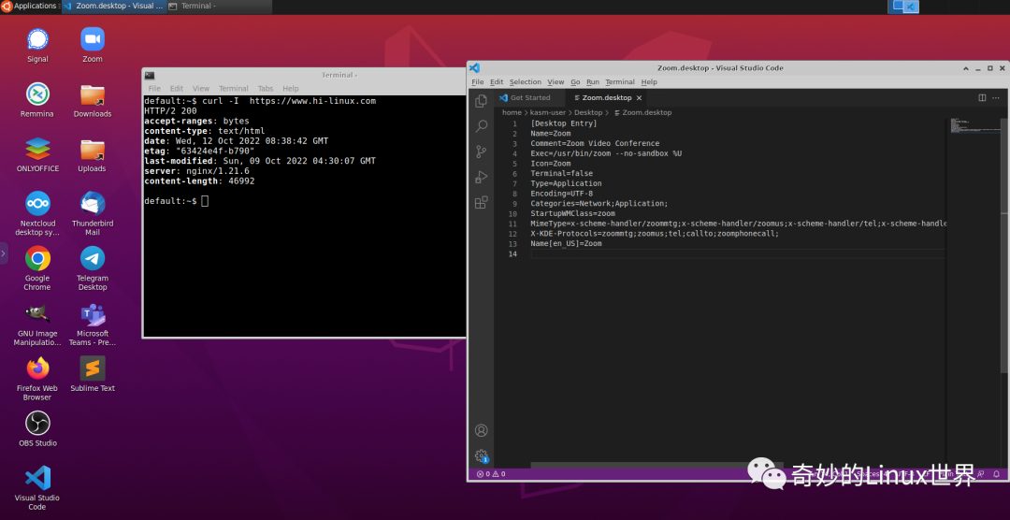This screenshot has height=520, width=1010.
Task: Launch Zoom desktop icon
Action: point(92,45)
